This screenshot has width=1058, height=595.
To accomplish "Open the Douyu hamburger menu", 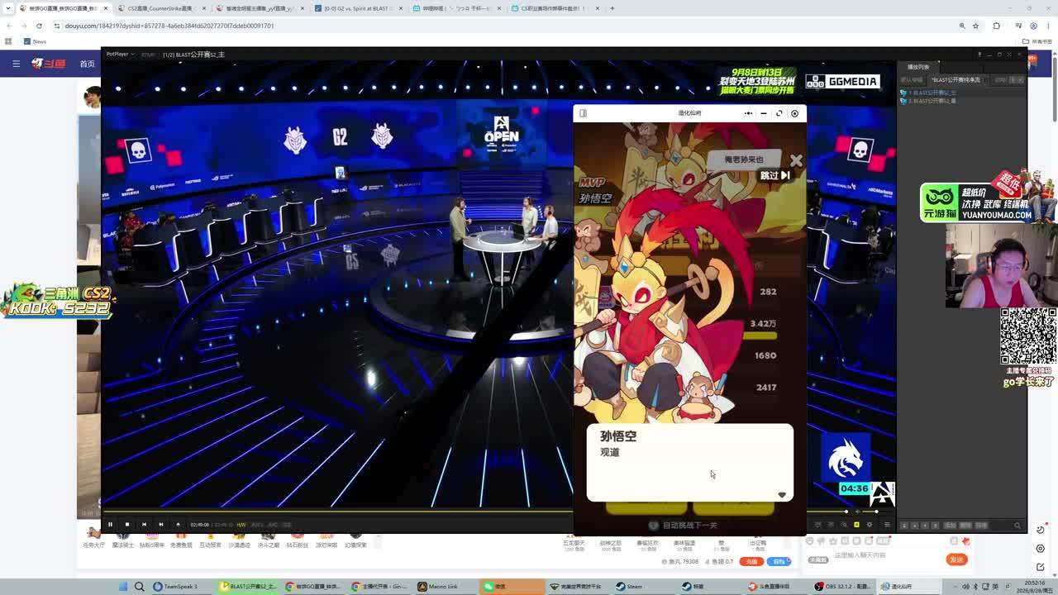I will [16, 64].
